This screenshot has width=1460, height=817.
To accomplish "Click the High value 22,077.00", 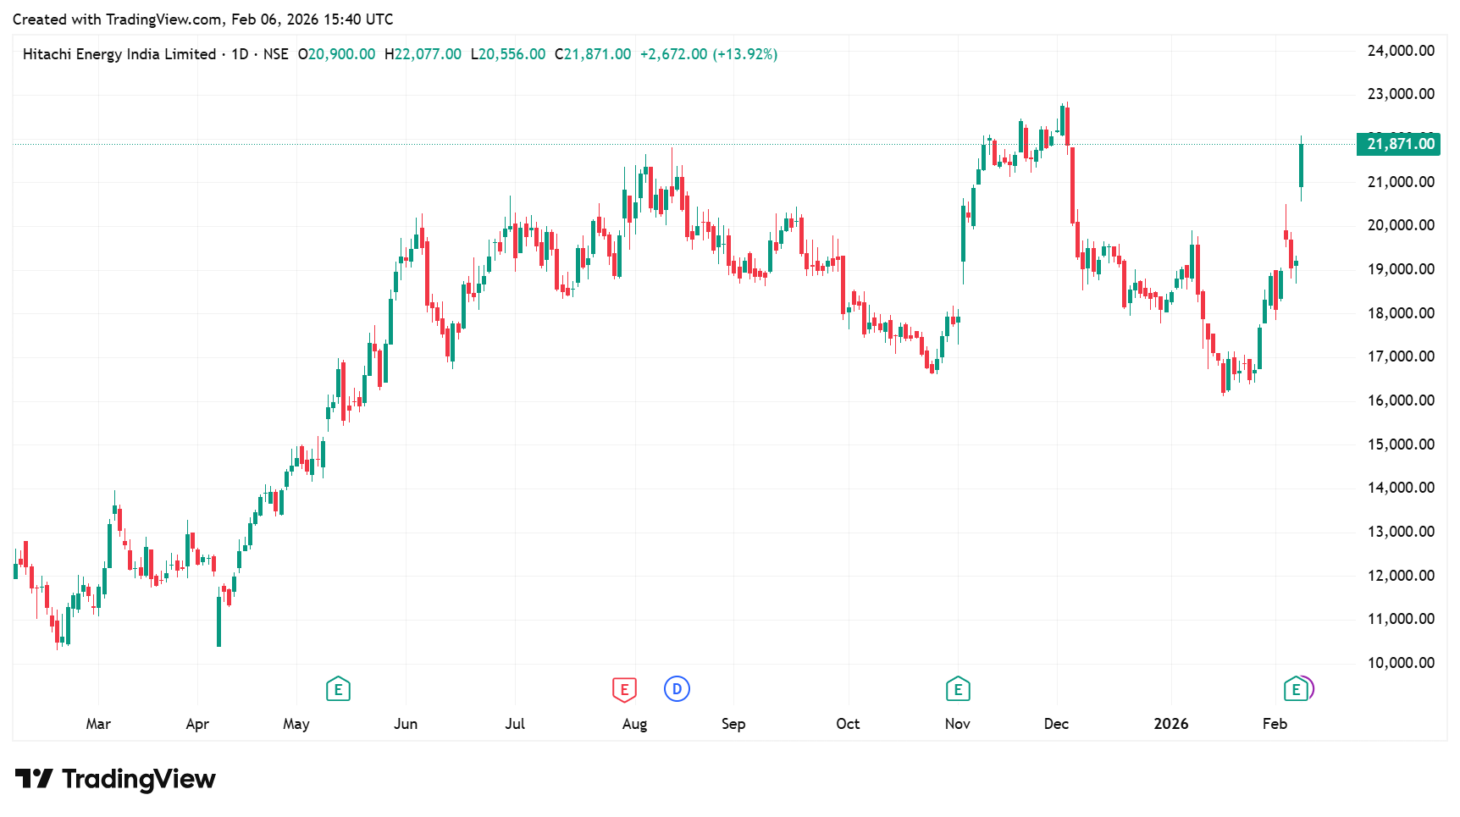I will point(428,54).
